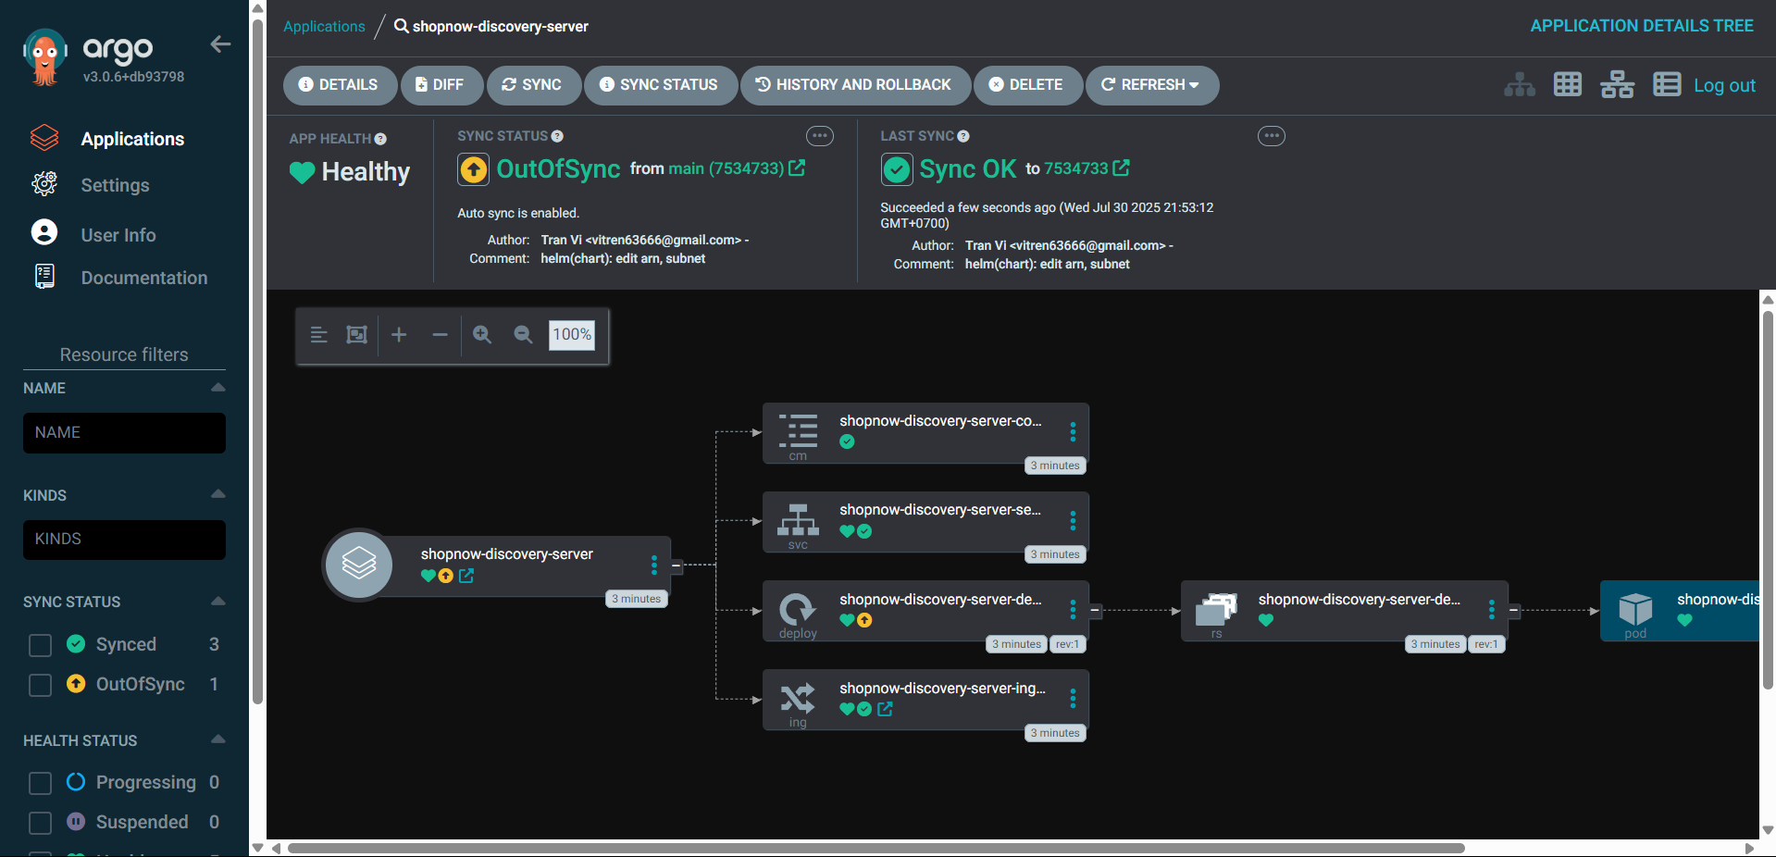Toggle the Progressing health filter checkbox
Image resolution: width=1776 pixels, height=857 pixels.
[x=40, y=783]
